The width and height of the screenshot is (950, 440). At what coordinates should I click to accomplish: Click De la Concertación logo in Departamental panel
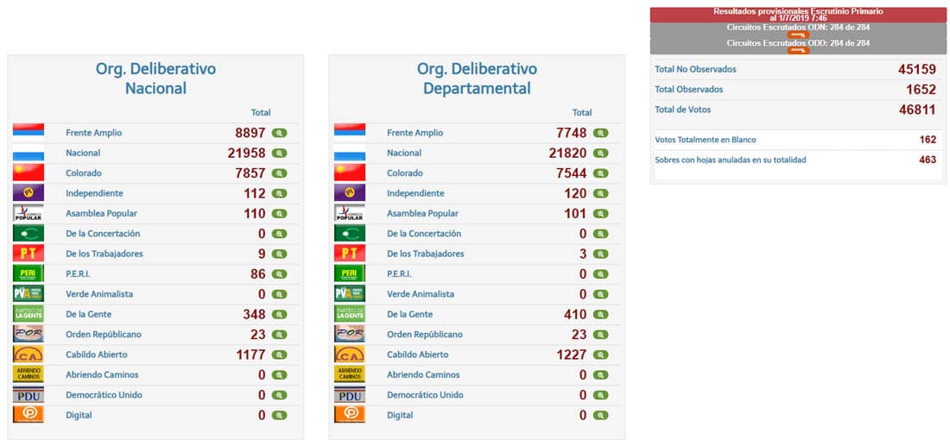pyautogui.click(x=350, y=233)
